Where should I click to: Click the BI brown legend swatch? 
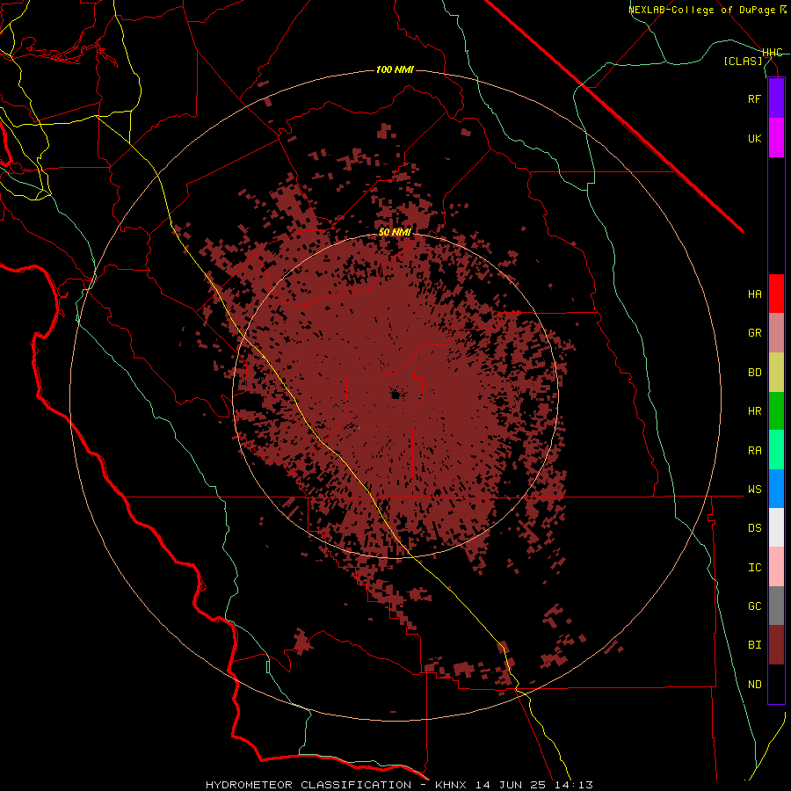(776, 645)
